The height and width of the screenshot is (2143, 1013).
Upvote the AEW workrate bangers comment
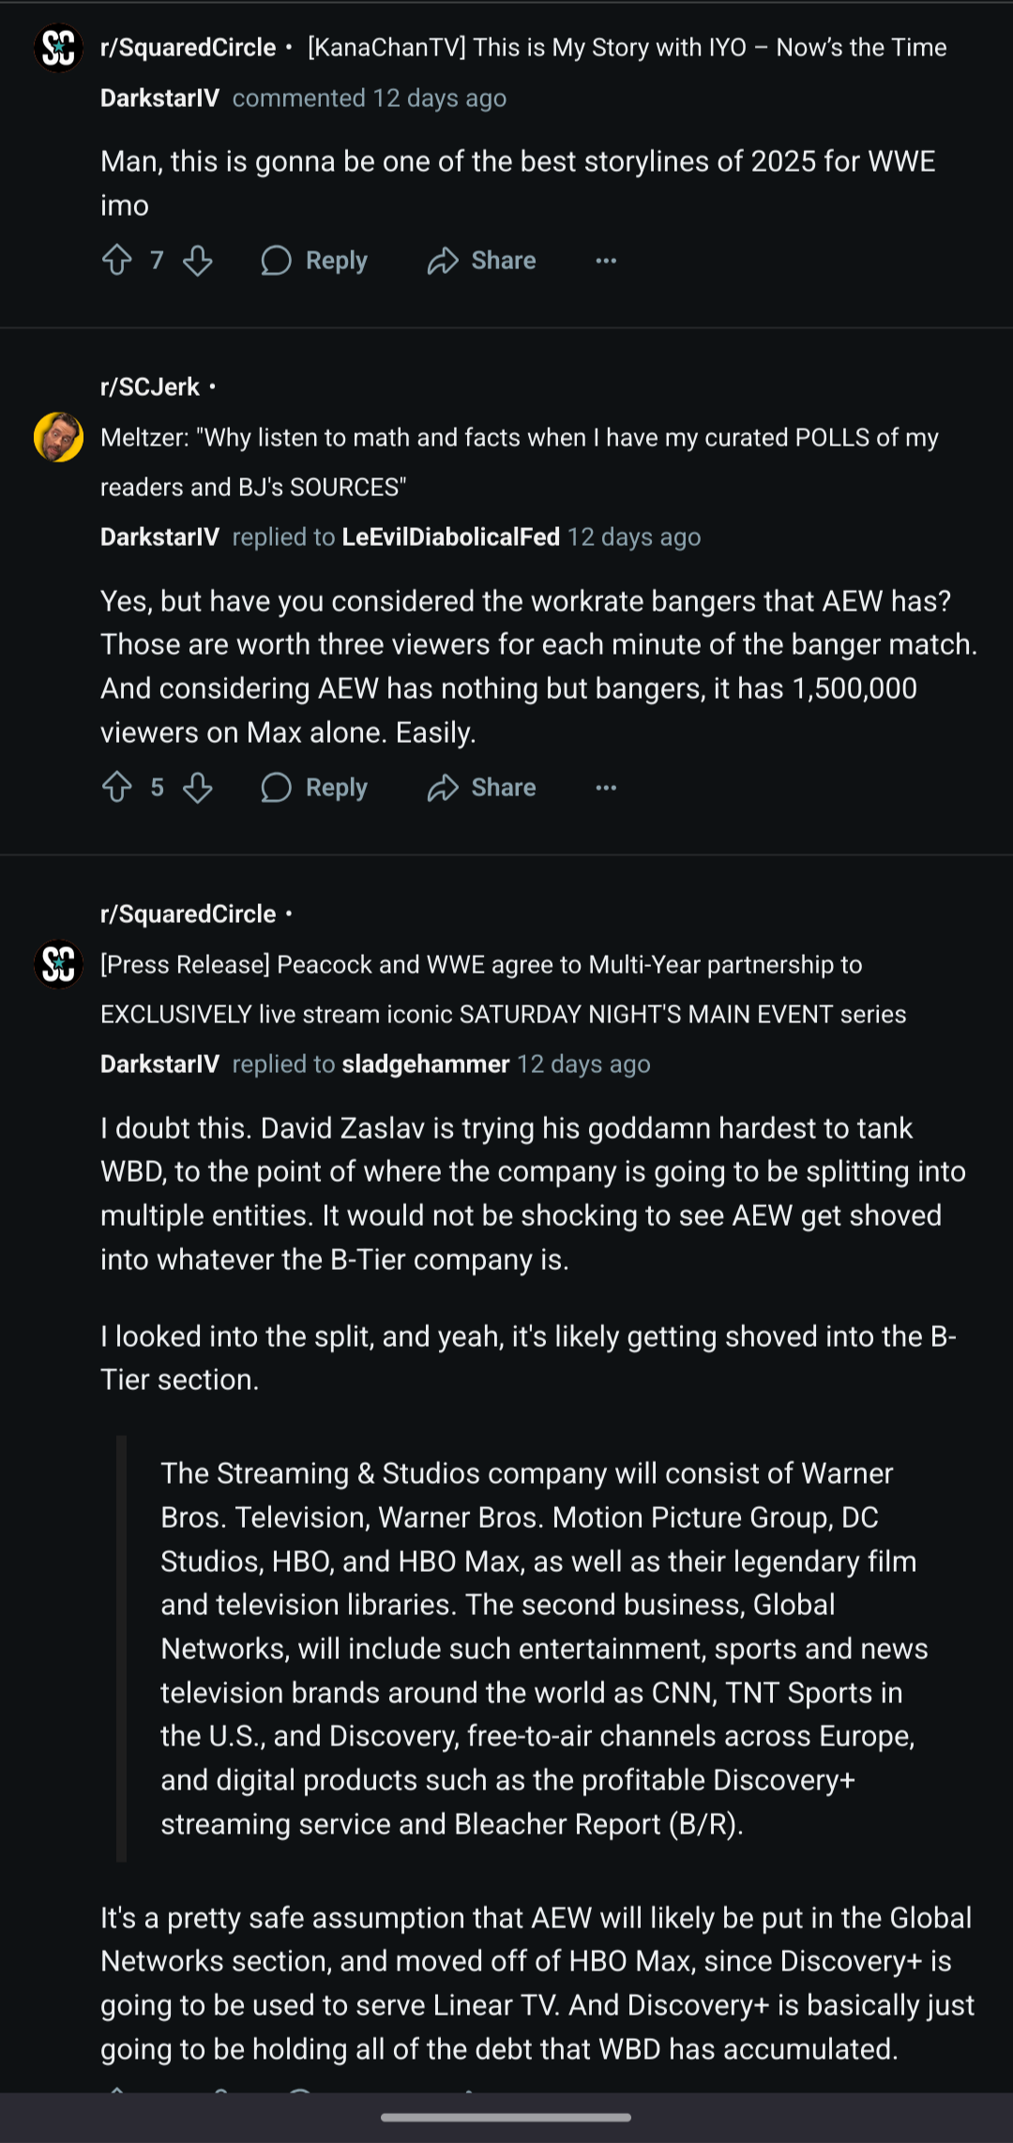[117, 787]
